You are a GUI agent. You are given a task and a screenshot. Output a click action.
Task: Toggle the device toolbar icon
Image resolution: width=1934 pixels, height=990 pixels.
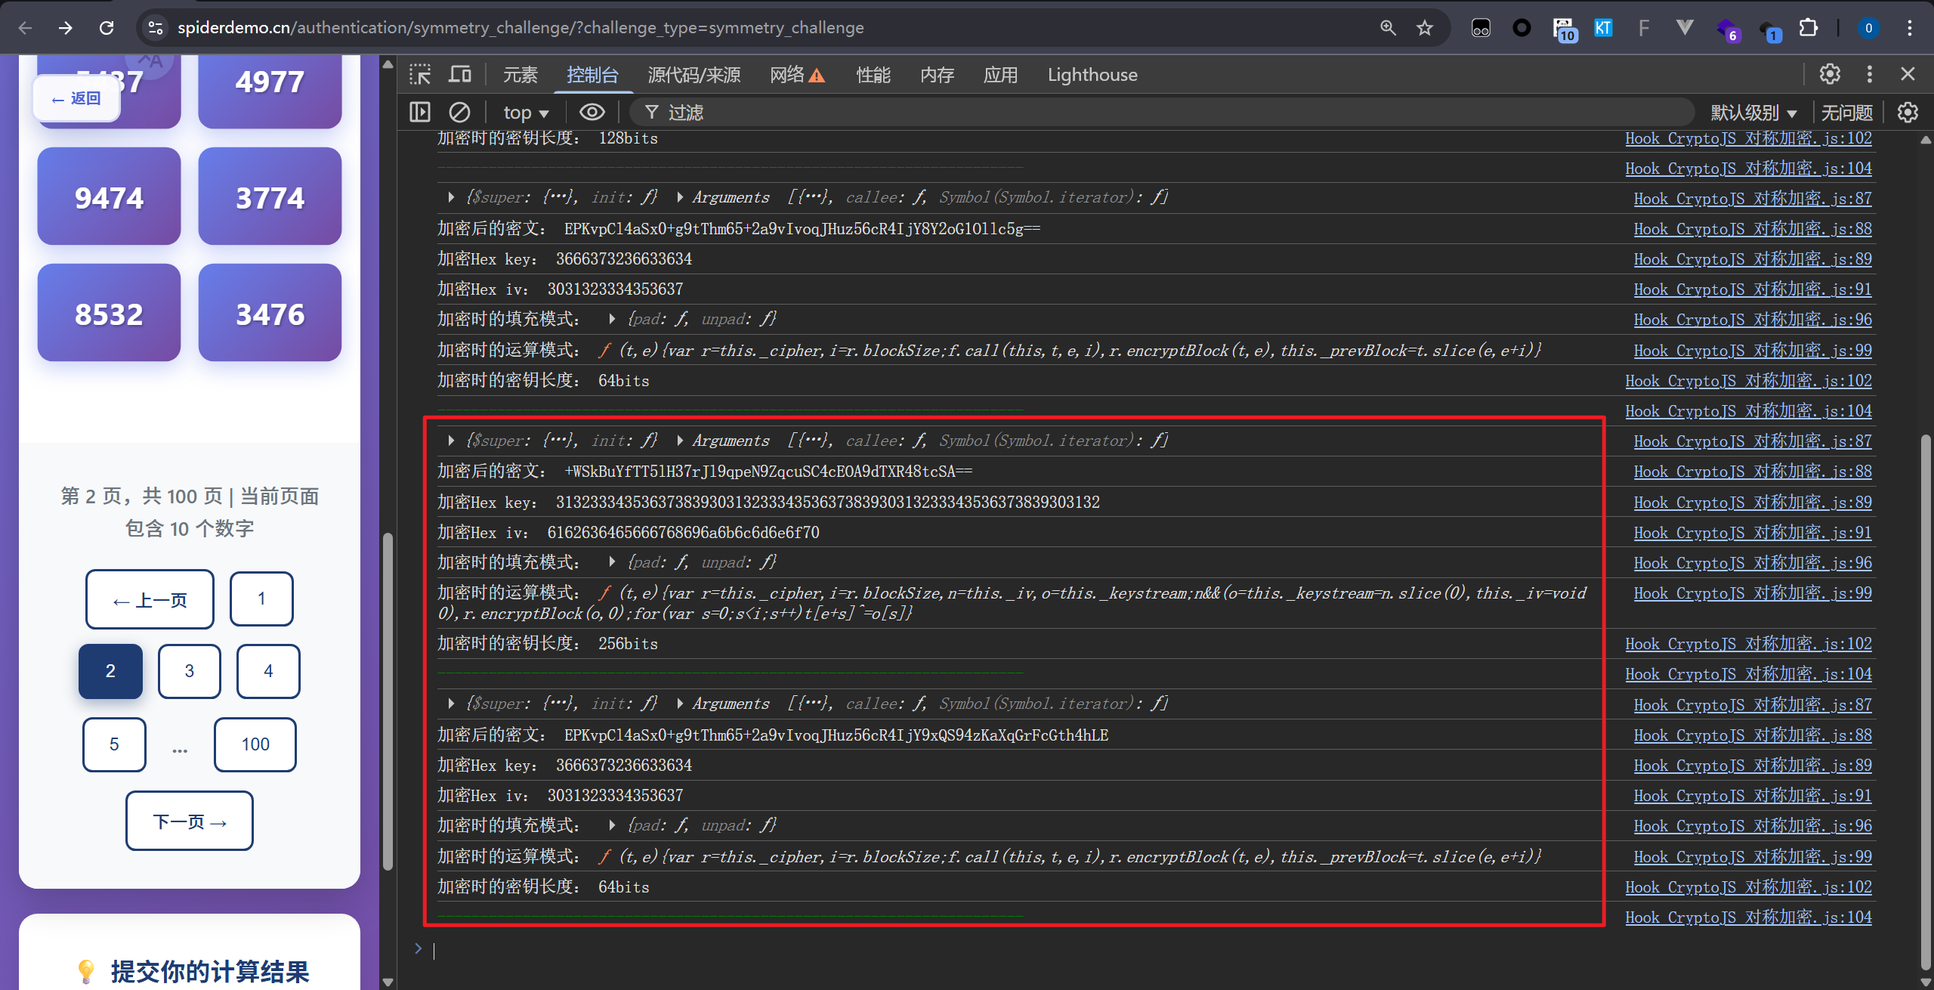tap(459, 74)
